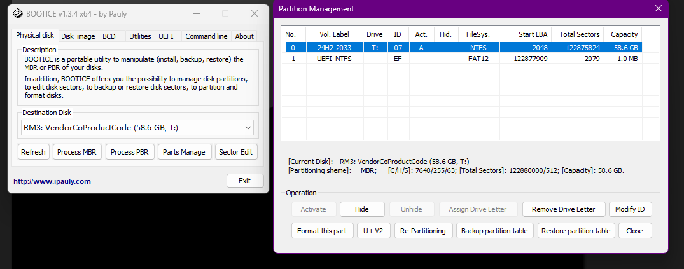Click the Drive column header
This screenshot has width=684, height=269.
375,34
